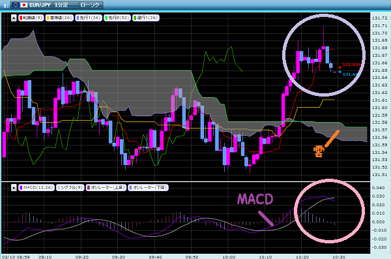Click the Euro flag icon
Image resolution: width=391 pixels, height=259 pixels.
pyautogui.click(x=16, y=5)
